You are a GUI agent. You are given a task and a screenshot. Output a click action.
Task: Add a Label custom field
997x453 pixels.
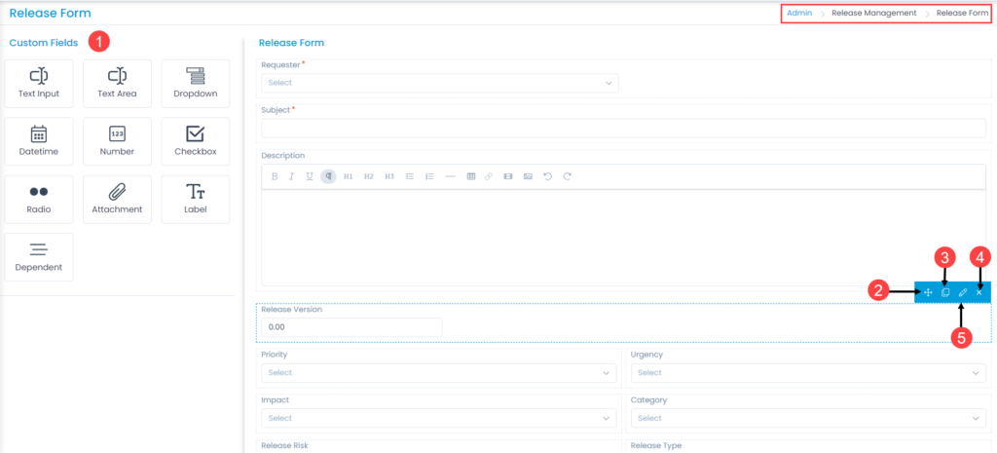[195, 199]
